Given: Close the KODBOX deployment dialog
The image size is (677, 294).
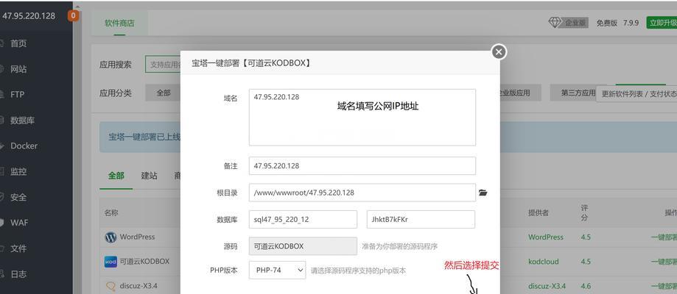Looking at the screenshot, I should (x=499, y=52).
